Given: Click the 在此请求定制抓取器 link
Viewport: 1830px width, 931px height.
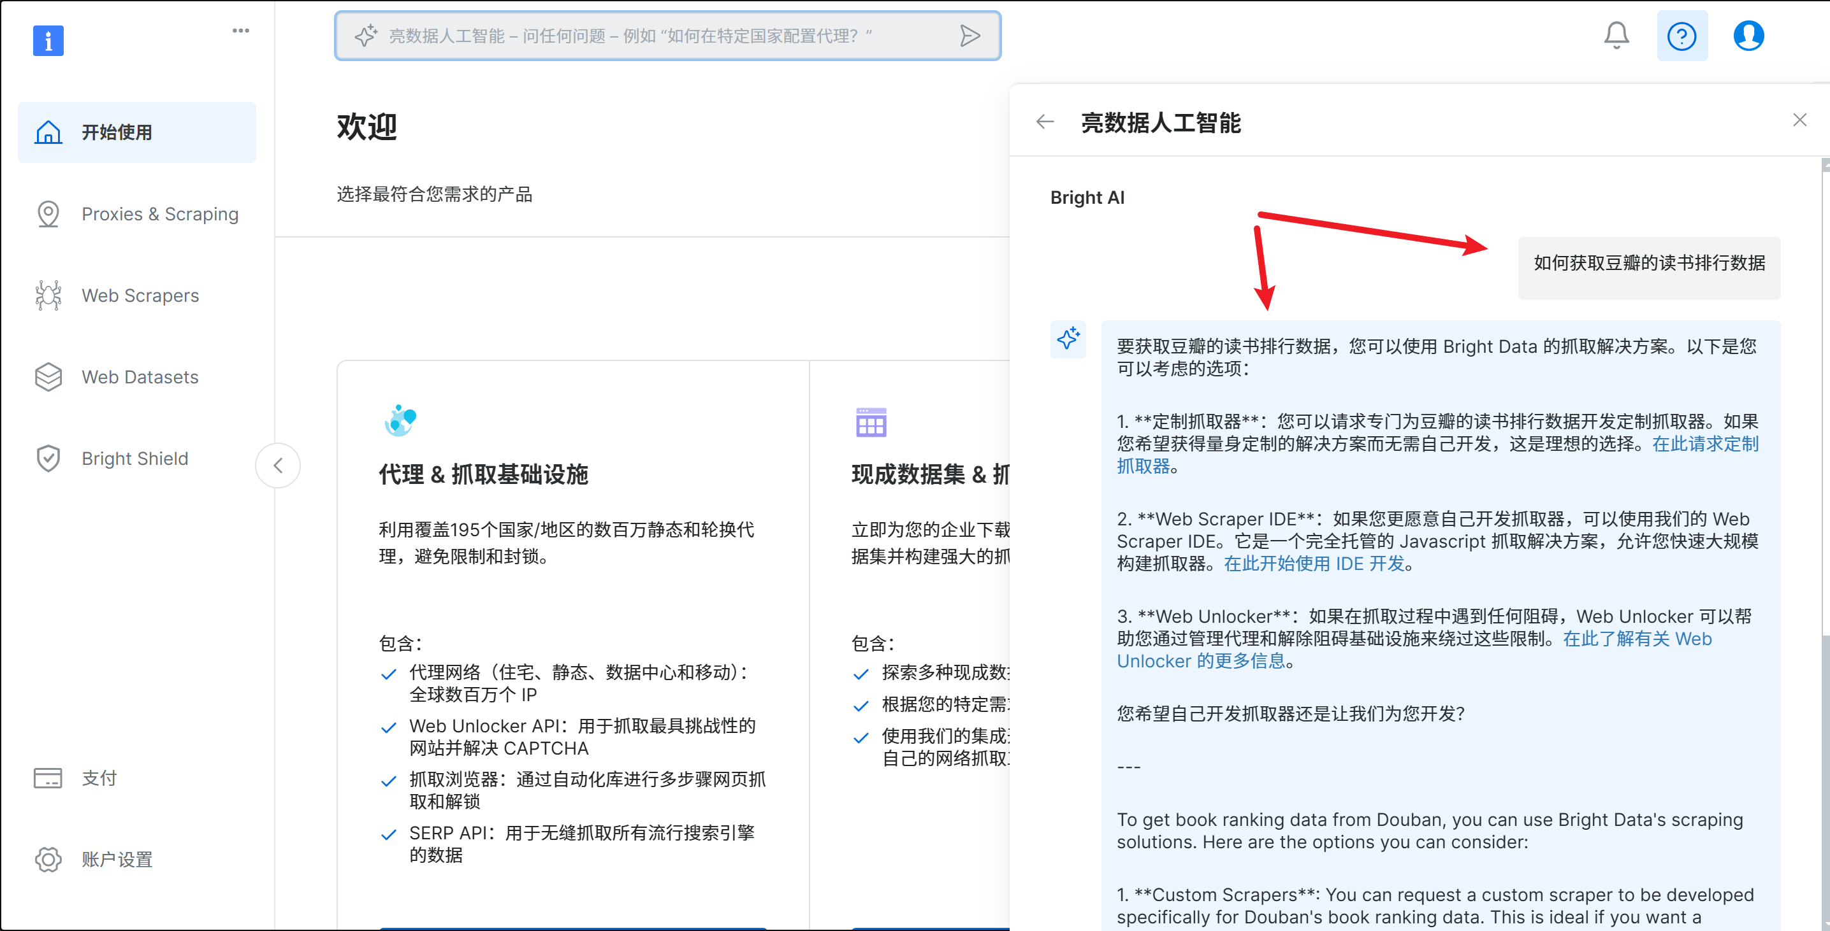Looking at the screenshot, I should pos(1704,444).
